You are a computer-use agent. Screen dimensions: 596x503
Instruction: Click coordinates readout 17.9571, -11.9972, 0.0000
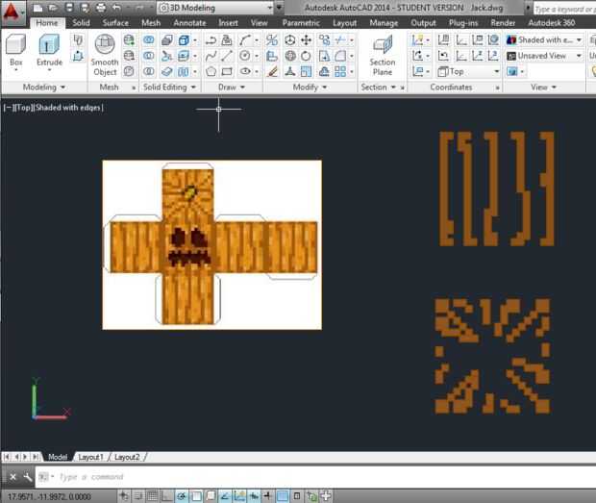click(49, 496)
